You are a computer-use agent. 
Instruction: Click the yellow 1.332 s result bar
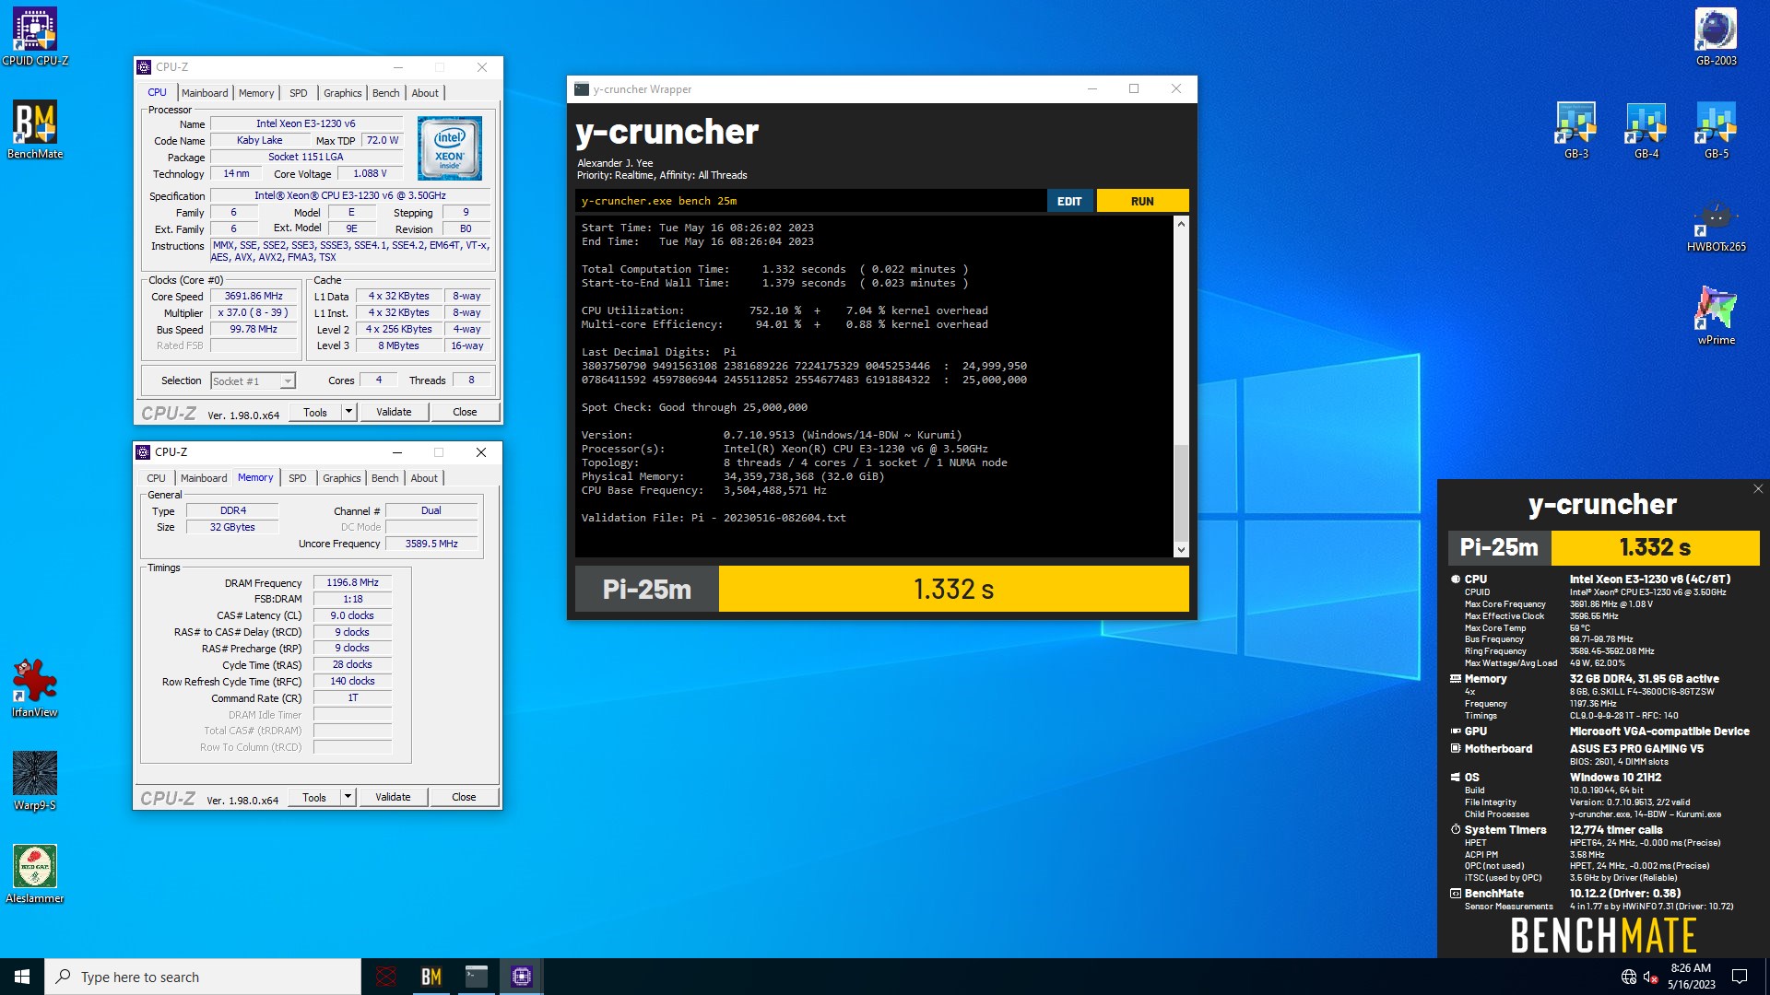[953, 589]
